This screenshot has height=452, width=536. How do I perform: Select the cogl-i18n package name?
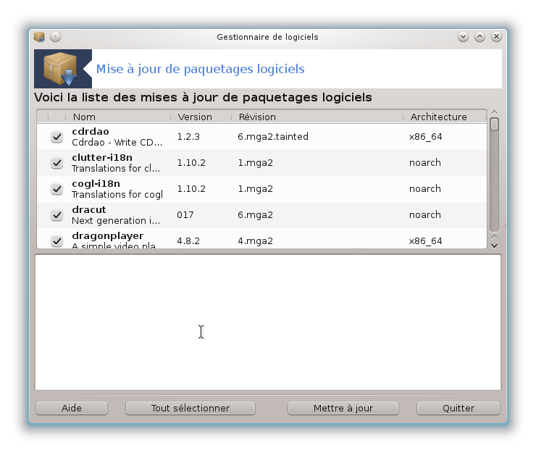(96, 183)
